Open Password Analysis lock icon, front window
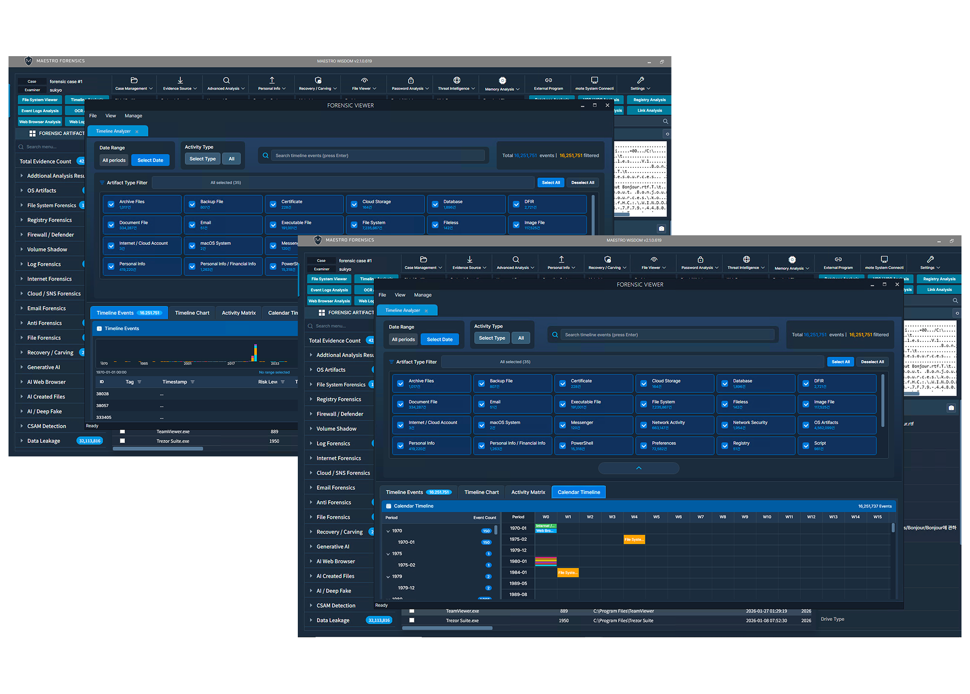 [x=700, y=259]
